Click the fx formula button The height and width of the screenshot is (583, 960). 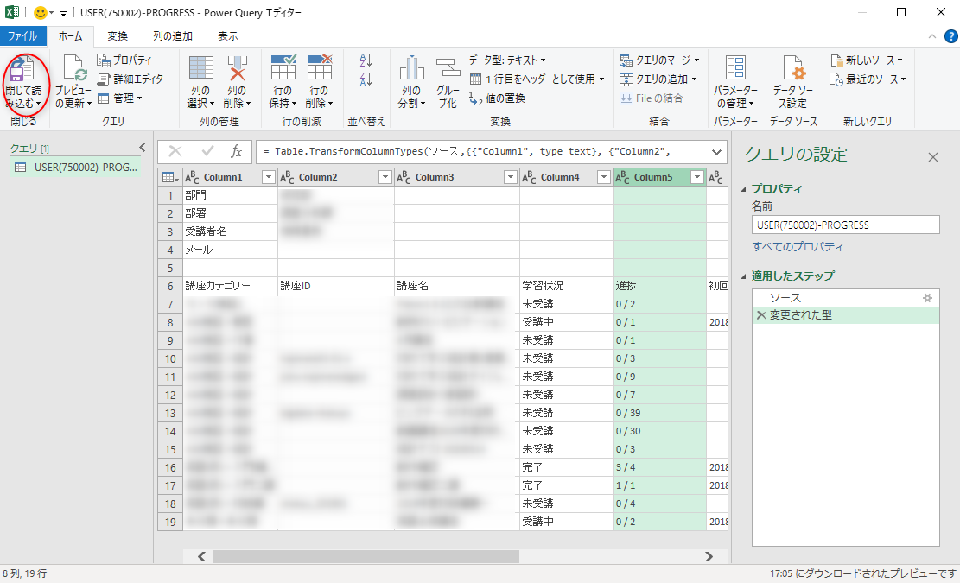click(x=236, y=151)
